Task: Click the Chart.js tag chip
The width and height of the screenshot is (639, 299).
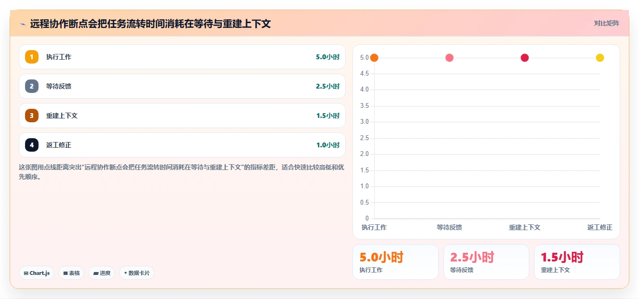Action: [37, 273]
